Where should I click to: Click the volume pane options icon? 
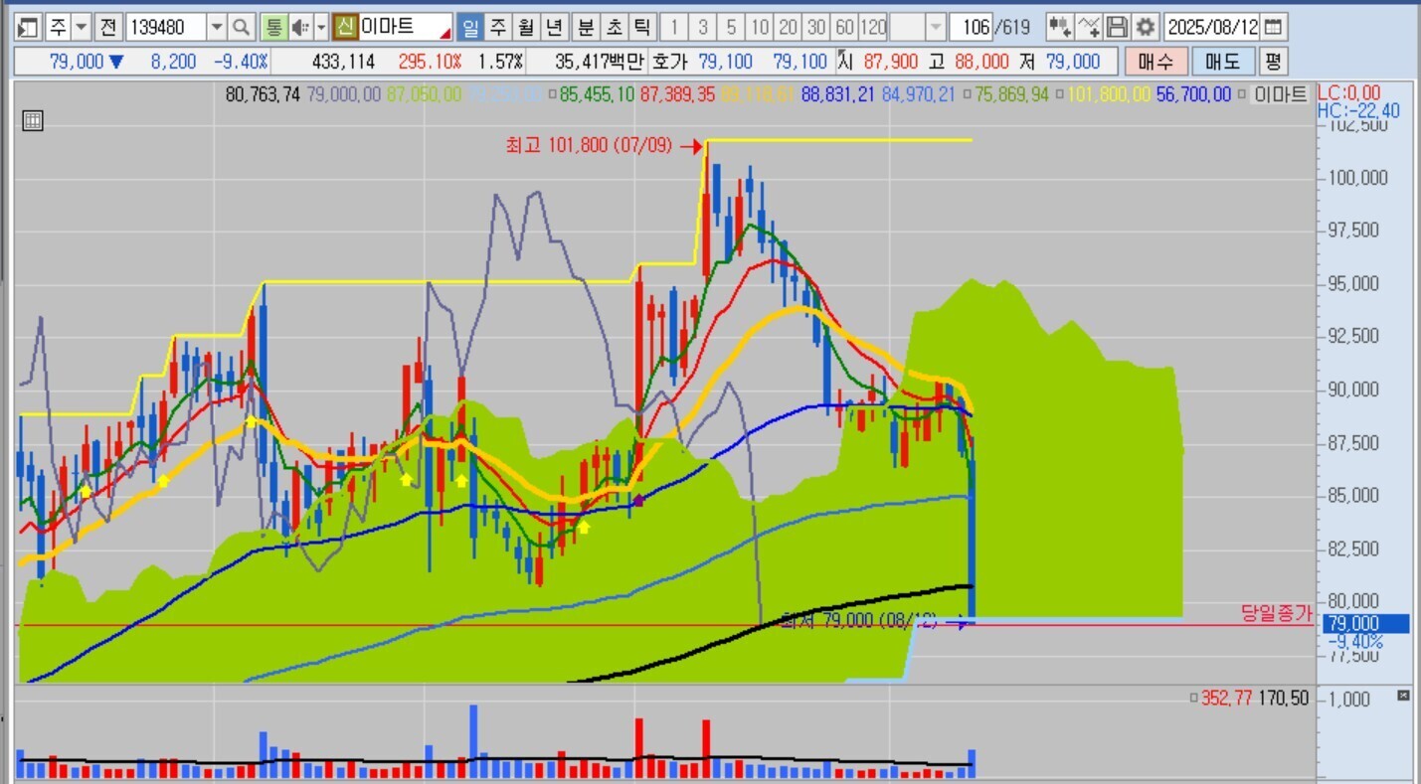tap(1403, 695)
